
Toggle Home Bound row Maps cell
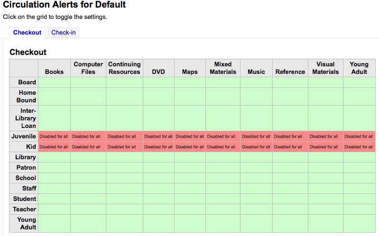190,96
